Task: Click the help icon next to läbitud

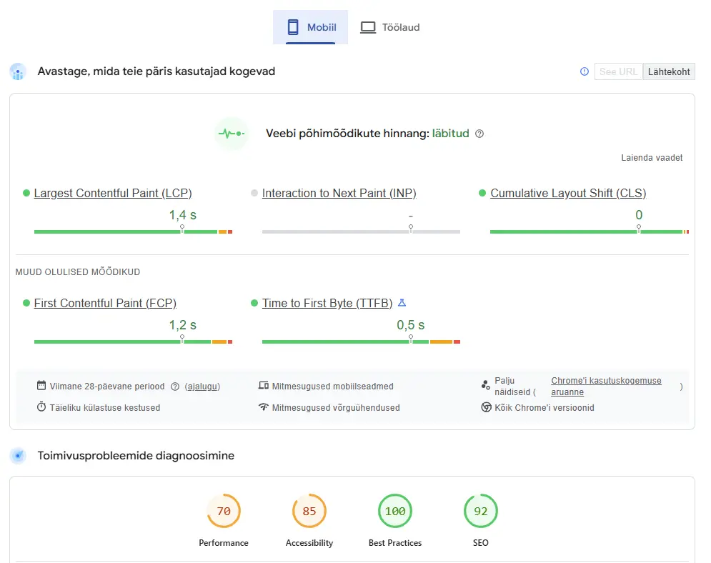Action: click(479, 134)
